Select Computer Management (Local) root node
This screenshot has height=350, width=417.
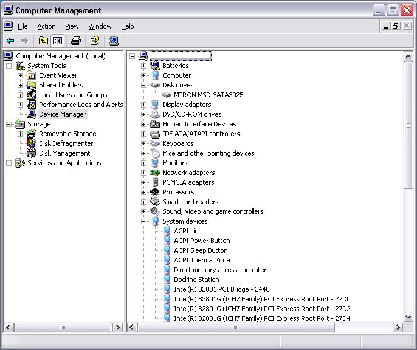61,56
